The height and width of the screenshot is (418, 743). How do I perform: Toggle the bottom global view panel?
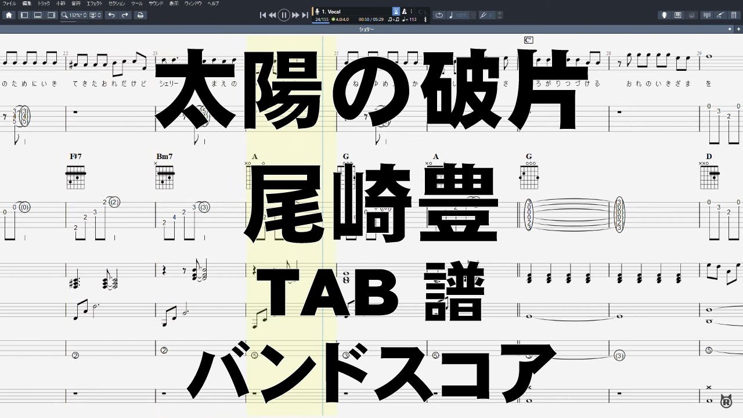(x=38, y=15)
